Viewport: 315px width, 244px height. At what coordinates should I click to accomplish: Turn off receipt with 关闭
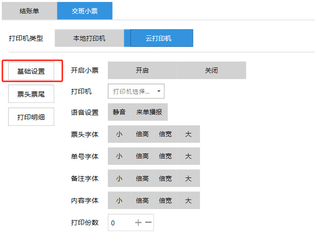[211, 70]
